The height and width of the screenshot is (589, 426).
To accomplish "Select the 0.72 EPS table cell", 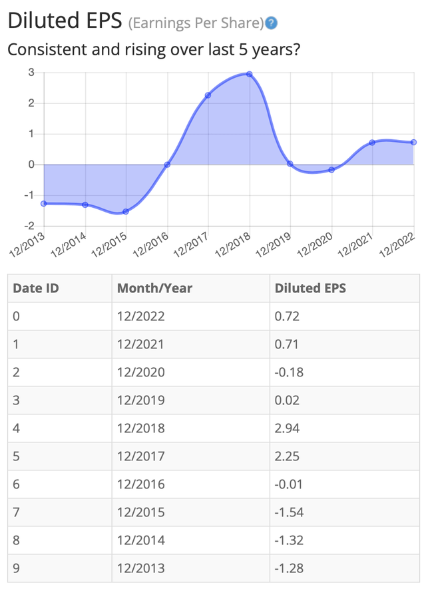I will (x=345, y=316).
